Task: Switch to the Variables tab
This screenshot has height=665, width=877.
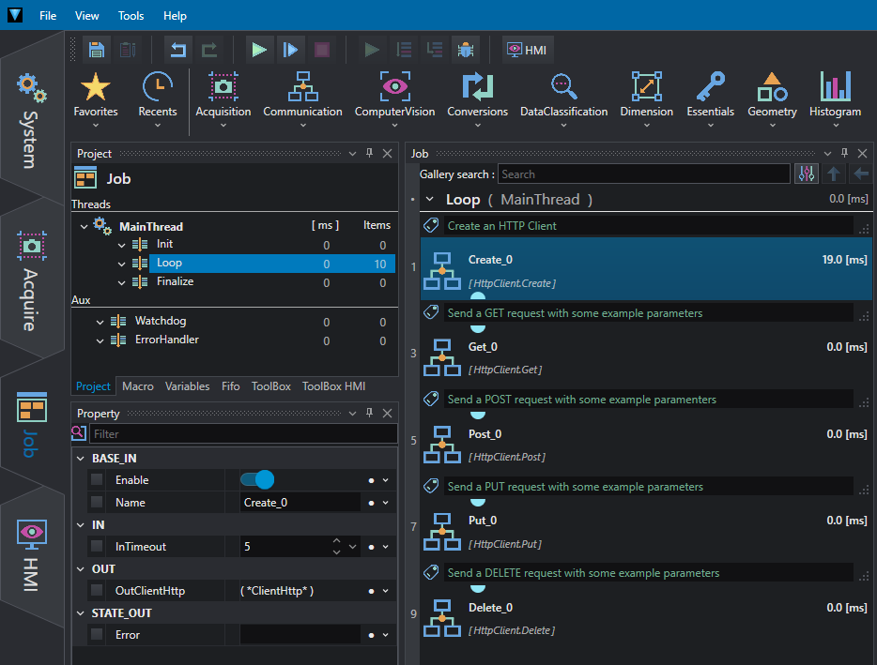Action: 188,386
